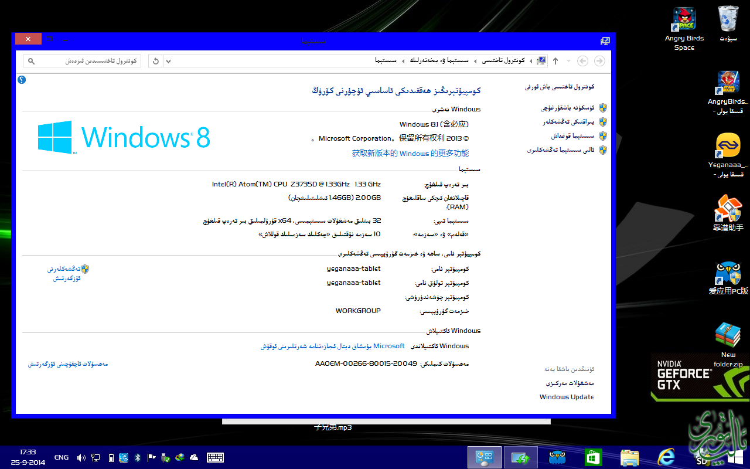Image resolution: width=750 pixels, height=469 pixels.
Task: Open Action Center link under See also
Action: [x=570, y=383]
